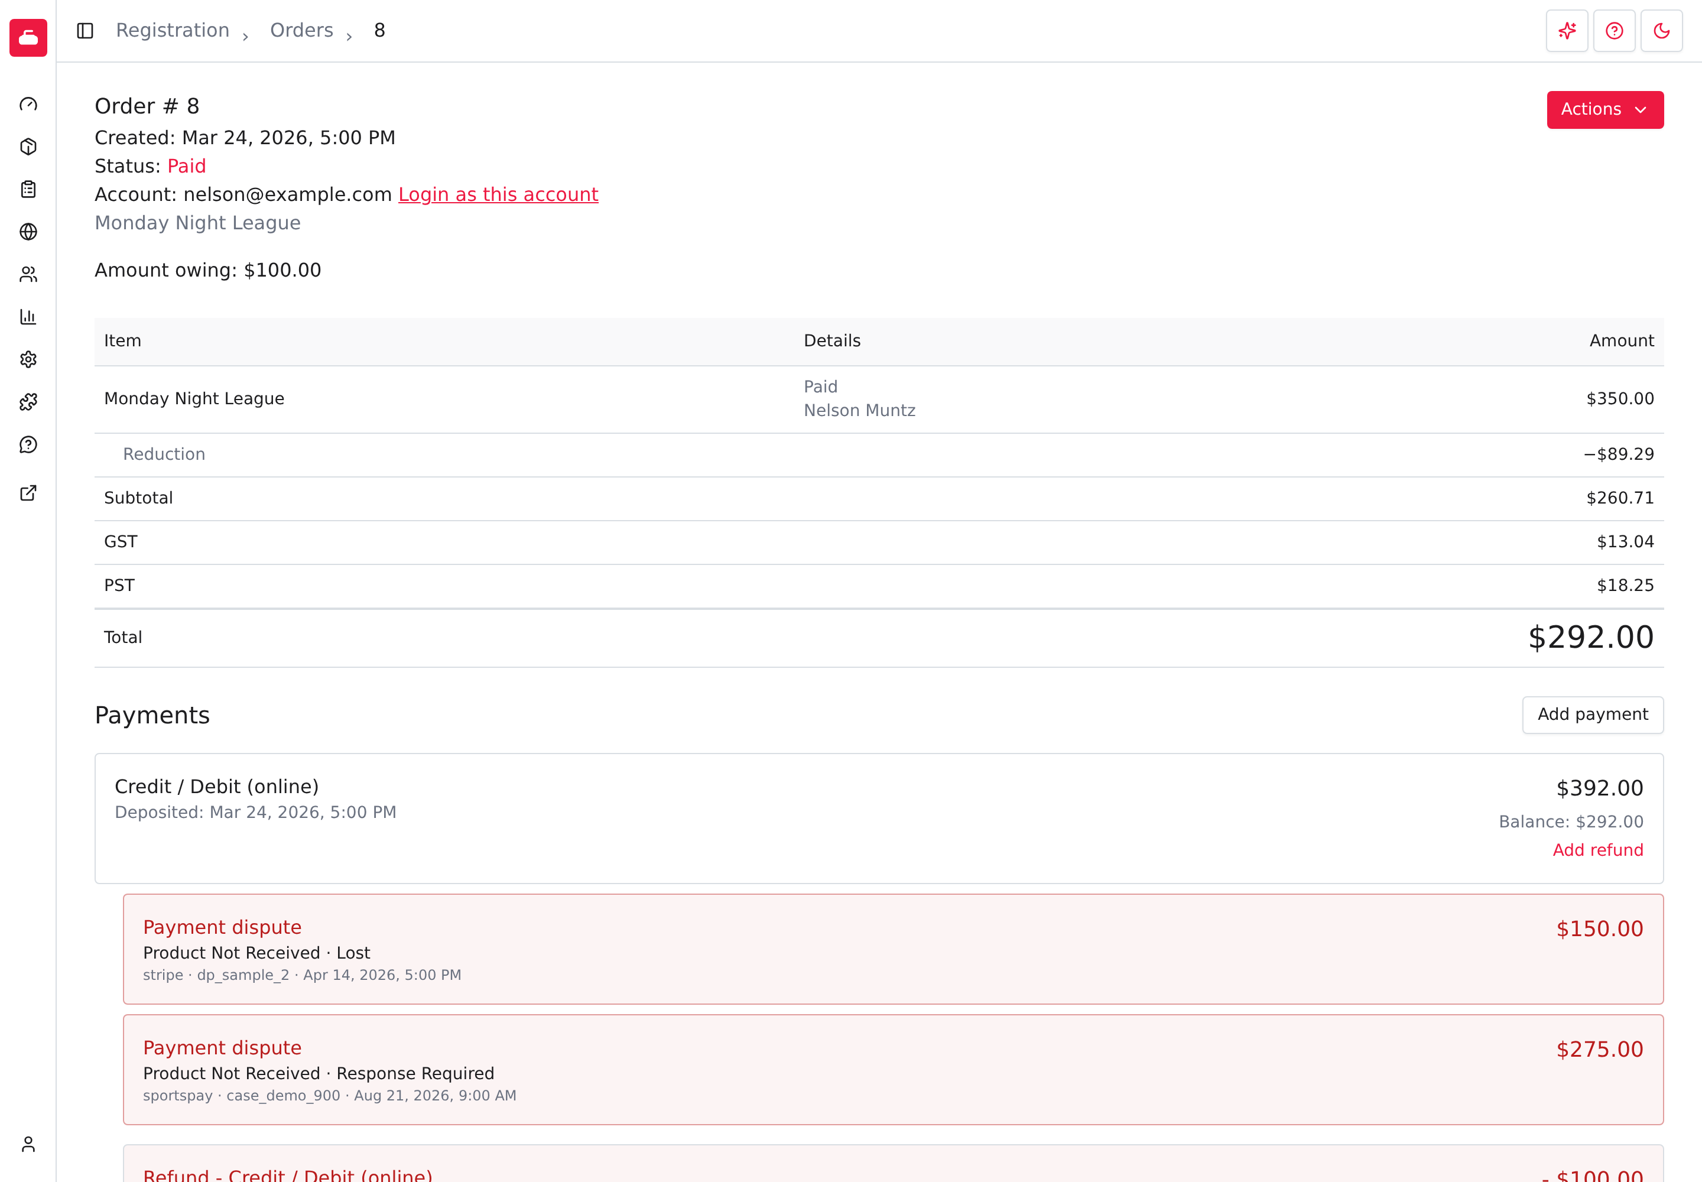1702x1182 pixels.
Task: Open the bar chart reports icon
Action: point(28,317)
